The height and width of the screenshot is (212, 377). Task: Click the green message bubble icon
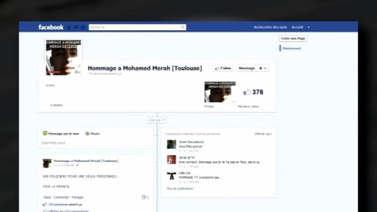45,133
